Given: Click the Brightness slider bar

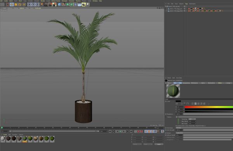Looking at the screenshot, I should 208,114.
